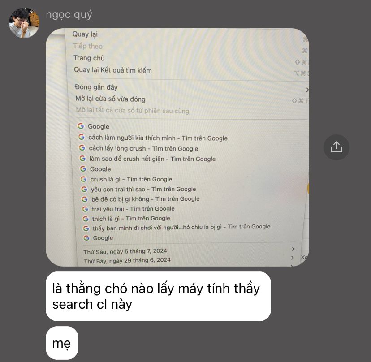This screenshot has height=362, width=371.
Task: Tap the sender name ngọc quý
Action: pos(69,15)
